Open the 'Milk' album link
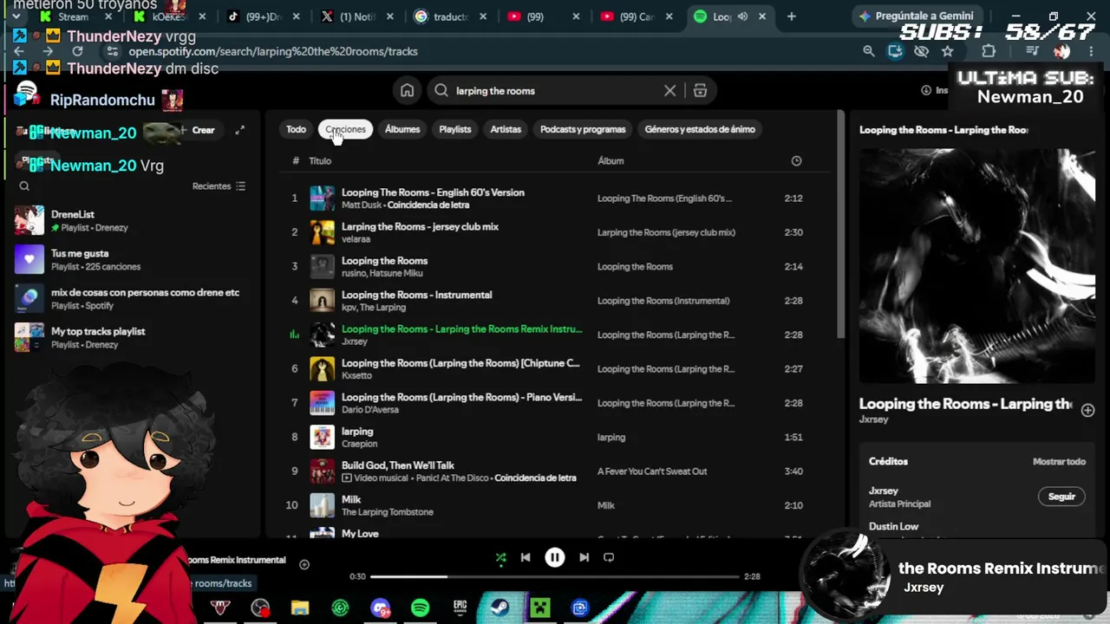The image size is (1110, 624). 606,505
